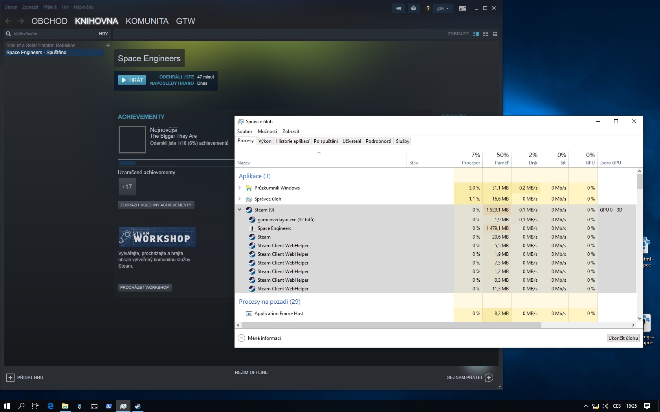Click the HRÁT play button
The image size is (660, 412).
coord(132,80)
